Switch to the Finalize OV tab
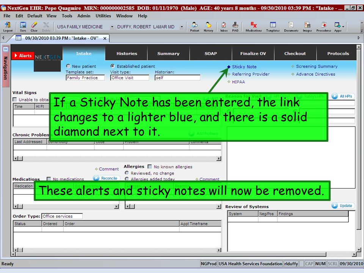This screenshot has width=364, height=273. click(x=253, y=53)
